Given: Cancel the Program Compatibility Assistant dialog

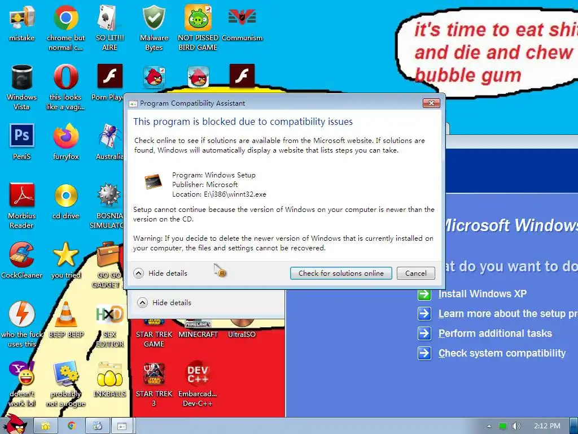Looking at the screenshot, I should tap(416, 273).
